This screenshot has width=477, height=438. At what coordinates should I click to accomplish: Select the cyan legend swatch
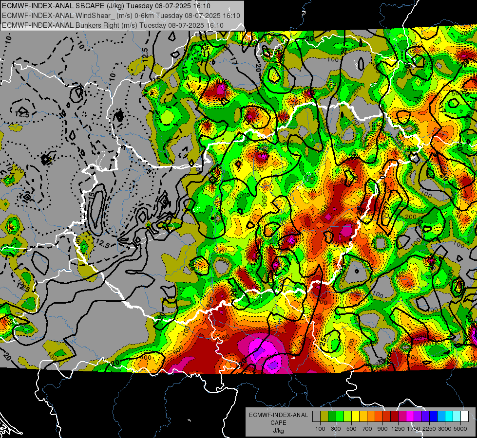tap(449, 417)
